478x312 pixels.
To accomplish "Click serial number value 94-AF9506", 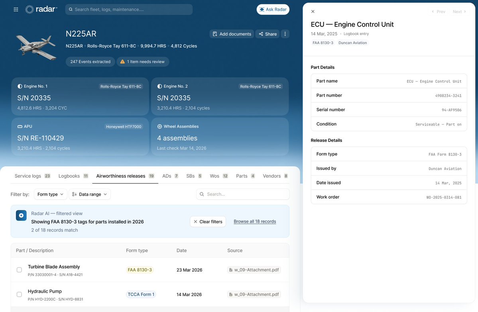I will click(x=451, y=110).
